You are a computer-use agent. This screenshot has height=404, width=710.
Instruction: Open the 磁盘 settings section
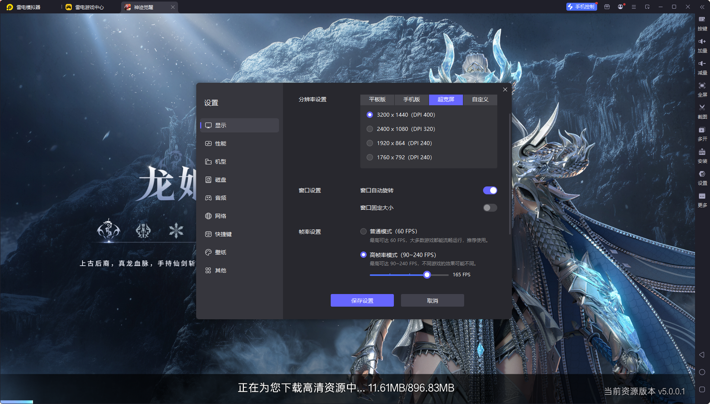(240, 180)
